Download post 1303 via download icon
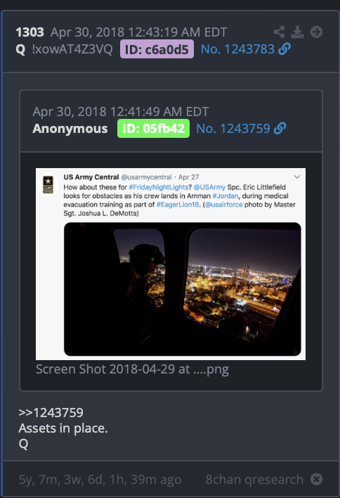Image resolution: width=340 pixels, height=498 pixels. pyautogui.click(x=298, y=32)
